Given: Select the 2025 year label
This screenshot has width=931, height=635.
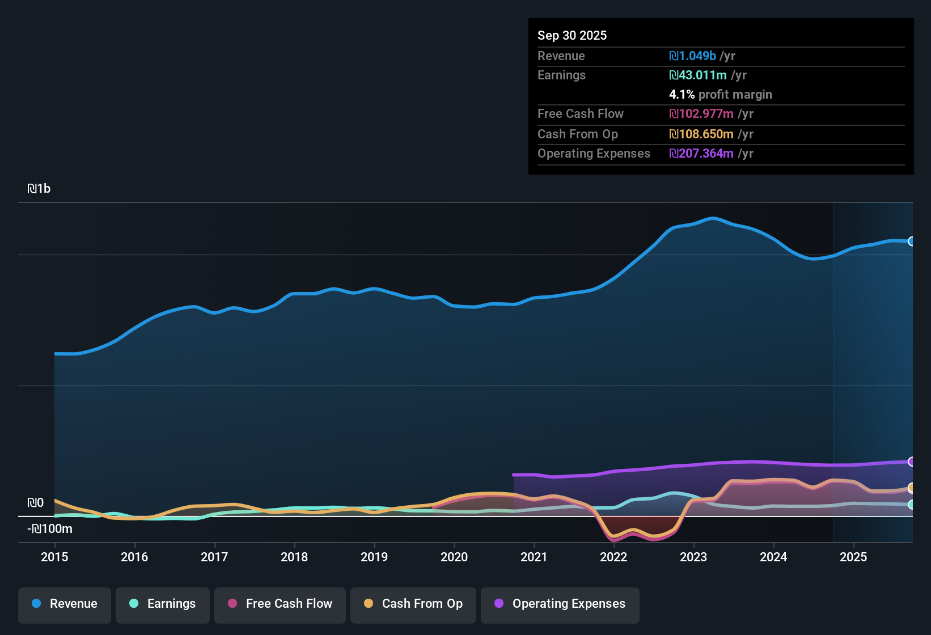Looking at the screenshot, I should tap(854, 557).
